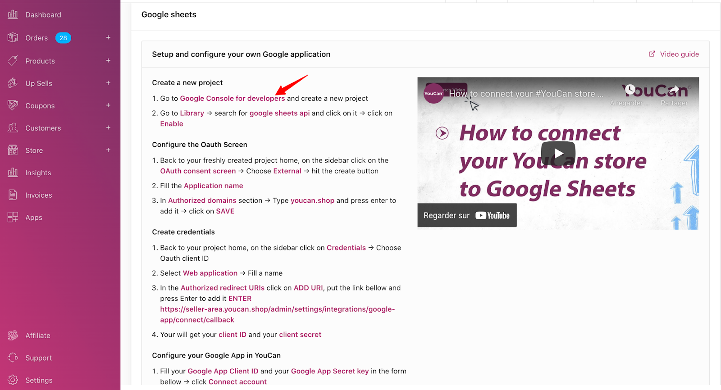The height and width of the screenshot is (390, 721).
Task: Play the YouCan Google Sheets video
Action: click(558, 154)
